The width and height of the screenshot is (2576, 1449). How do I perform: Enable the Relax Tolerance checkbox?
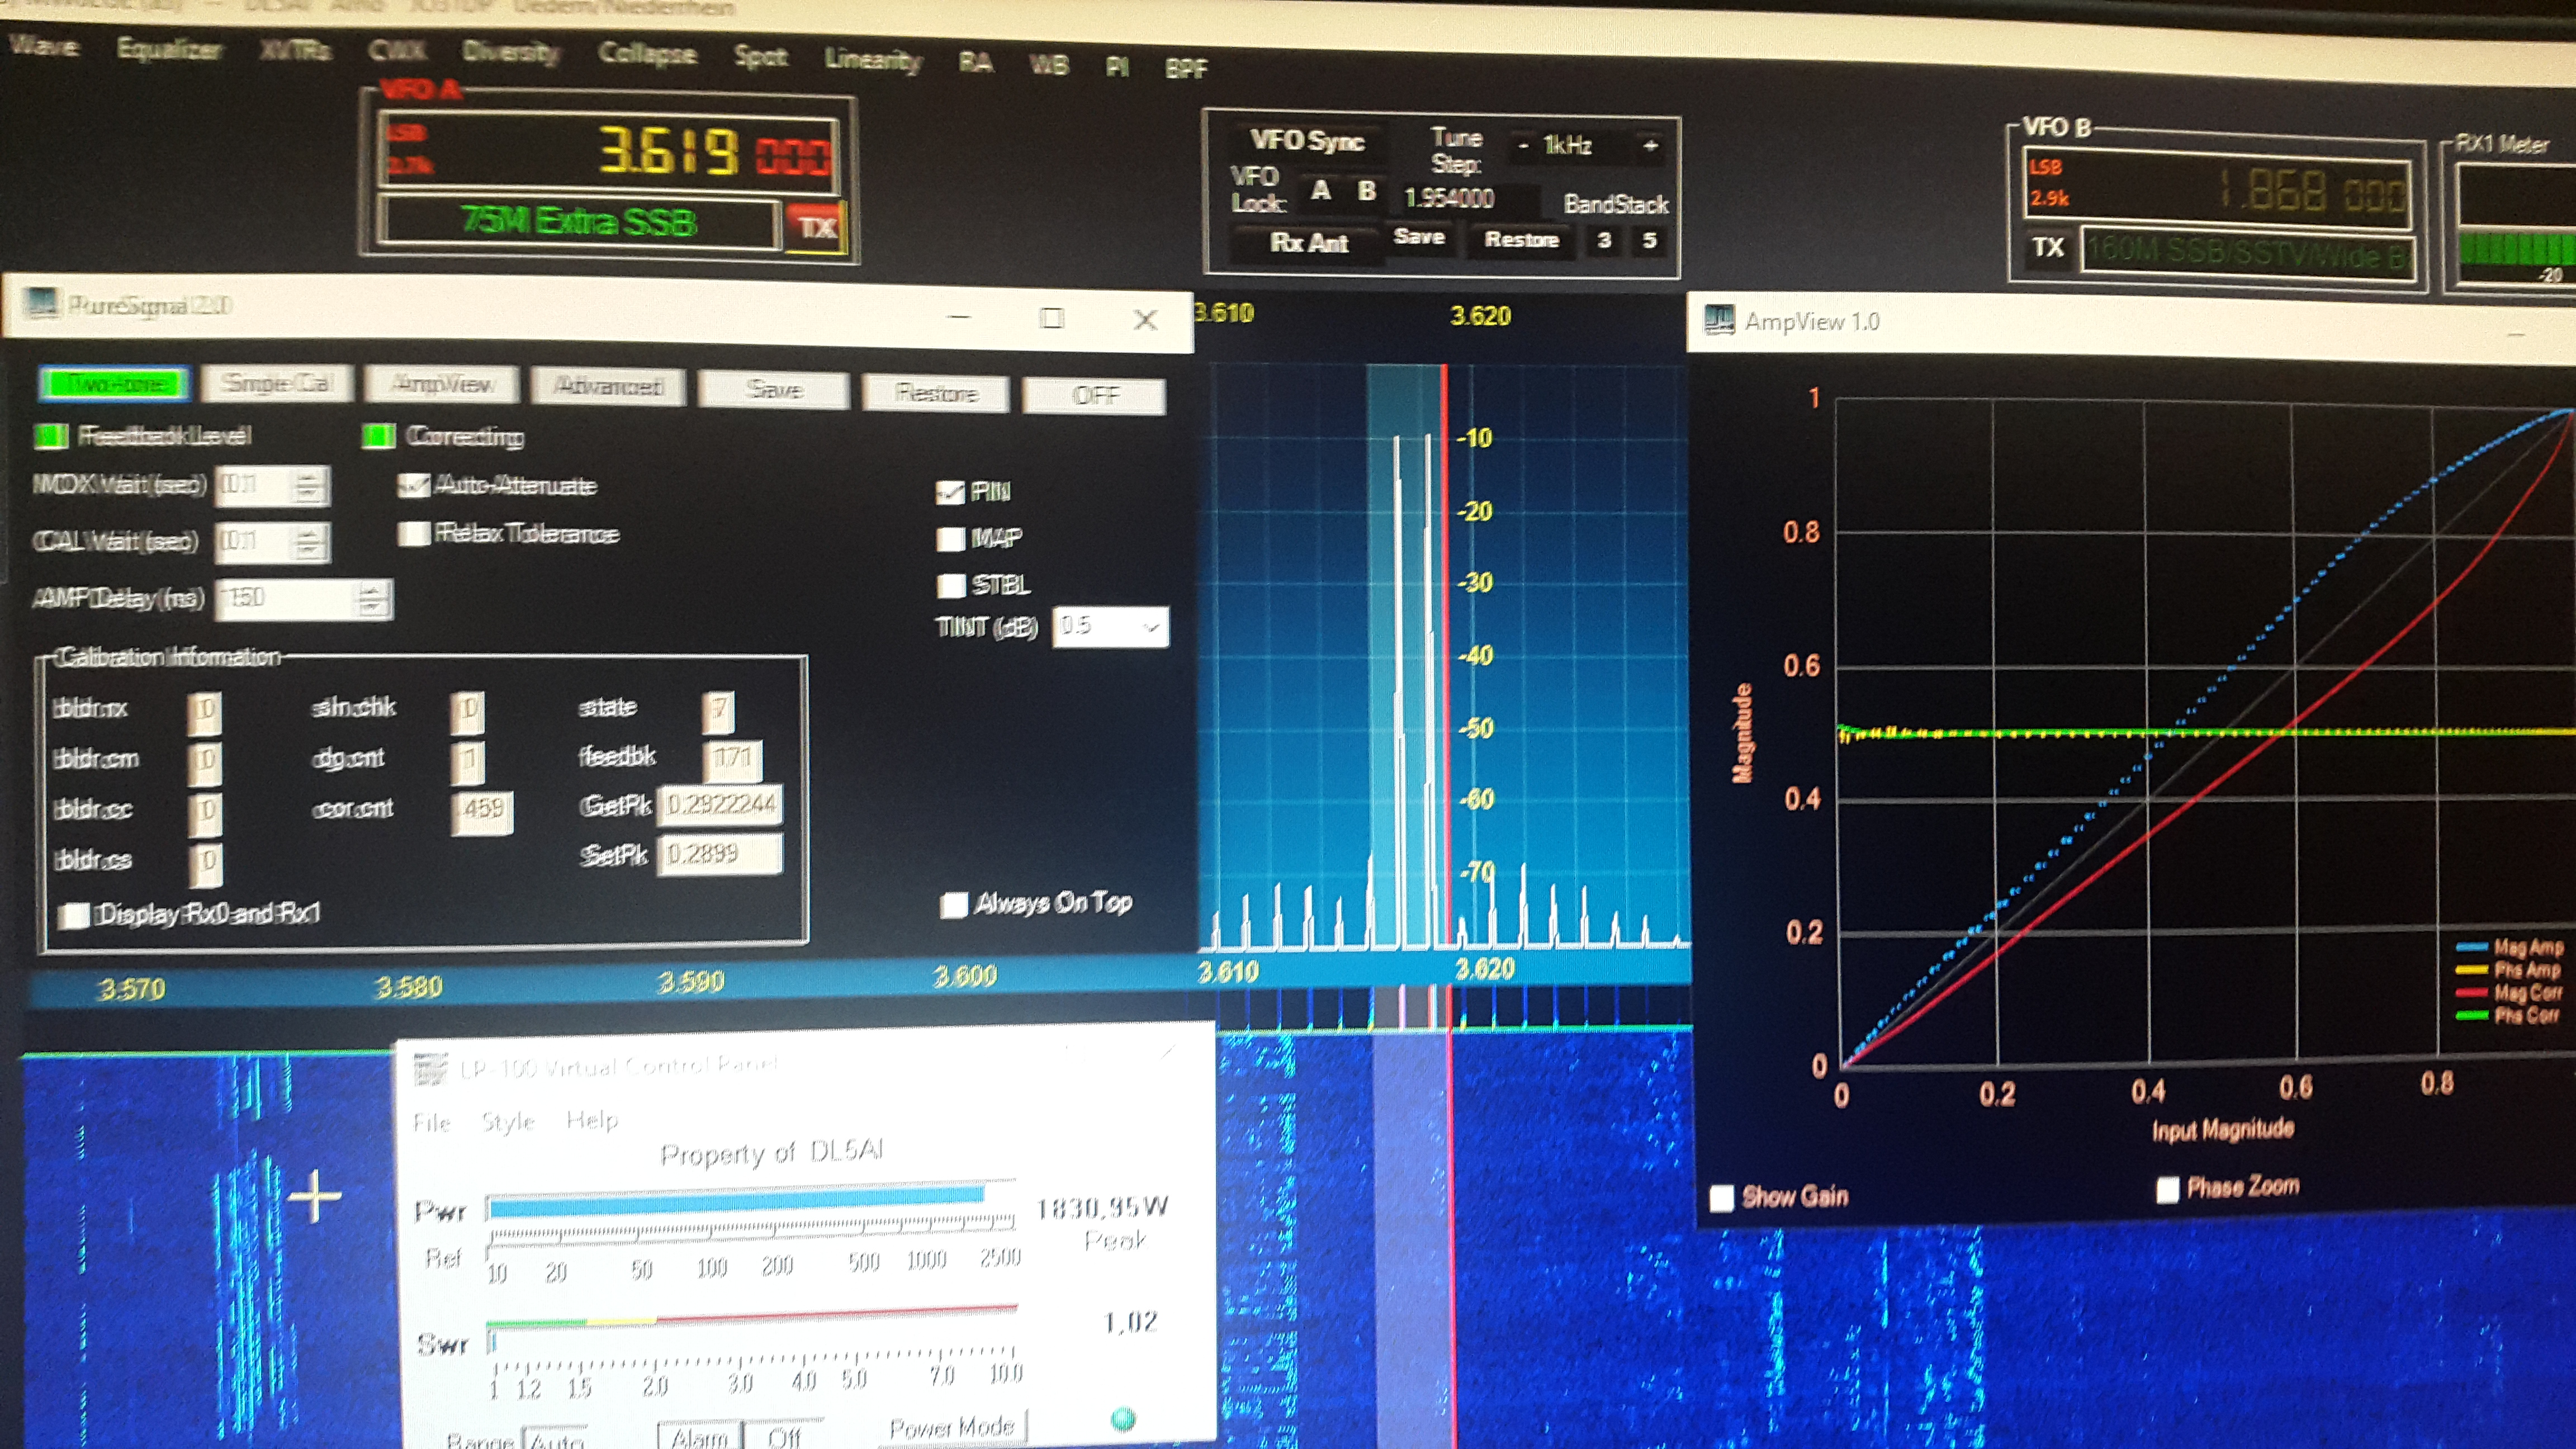pos(413,533)
